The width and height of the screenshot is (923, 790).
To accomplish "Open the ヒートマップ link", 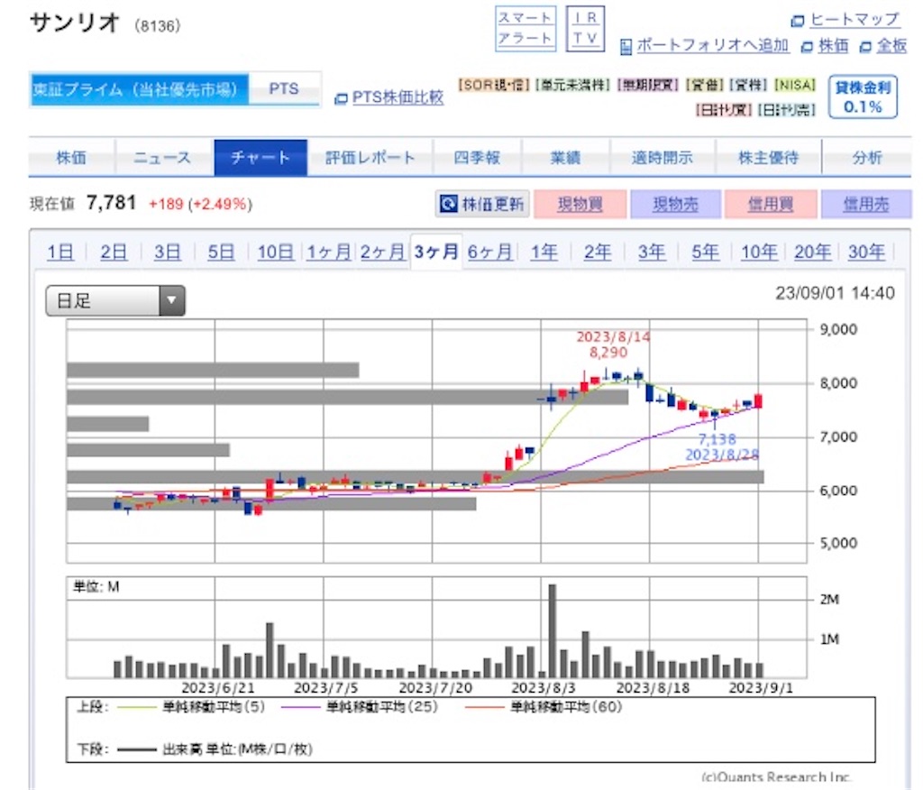I will coord(854,20).
